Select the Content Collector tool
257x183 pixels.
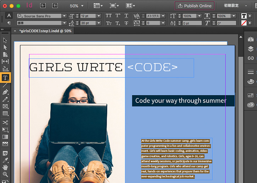tap(5, 68)
